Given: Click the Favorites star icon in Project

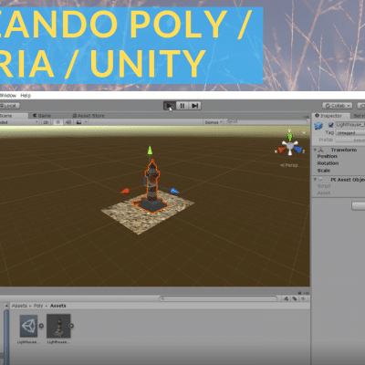Looking at the screenshot, I should 303,298.
